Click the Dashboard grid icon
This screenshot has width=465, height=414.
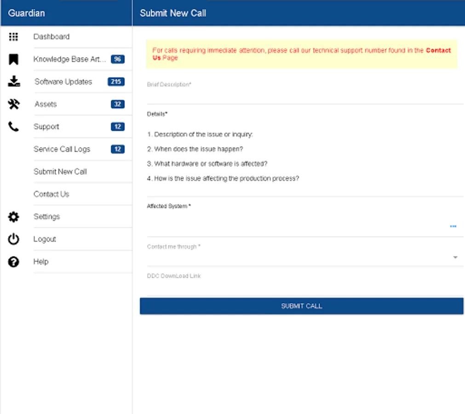tap(13, 37)
